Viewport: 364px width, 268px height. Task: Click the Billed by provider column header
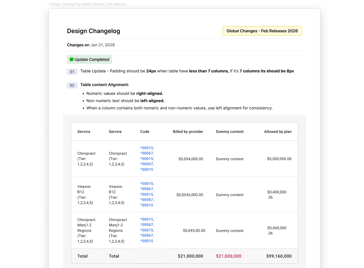pos(188,132)
